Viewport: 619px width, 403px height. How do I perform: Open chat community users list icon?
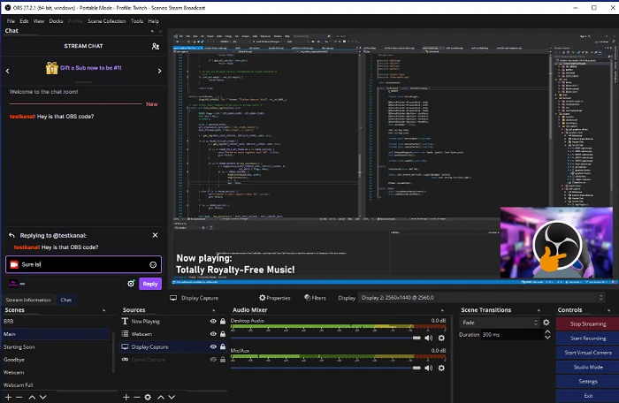(x=156, y=46)
